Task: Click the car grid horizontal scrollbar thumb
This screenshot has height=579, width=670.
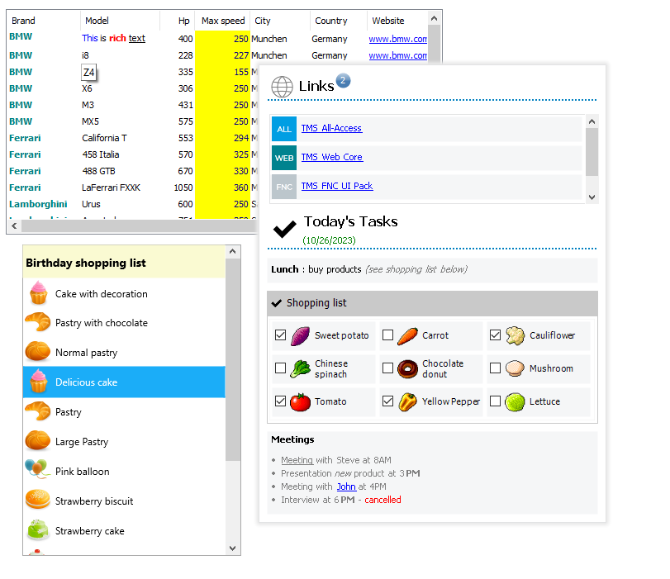Action: (139, 226)
